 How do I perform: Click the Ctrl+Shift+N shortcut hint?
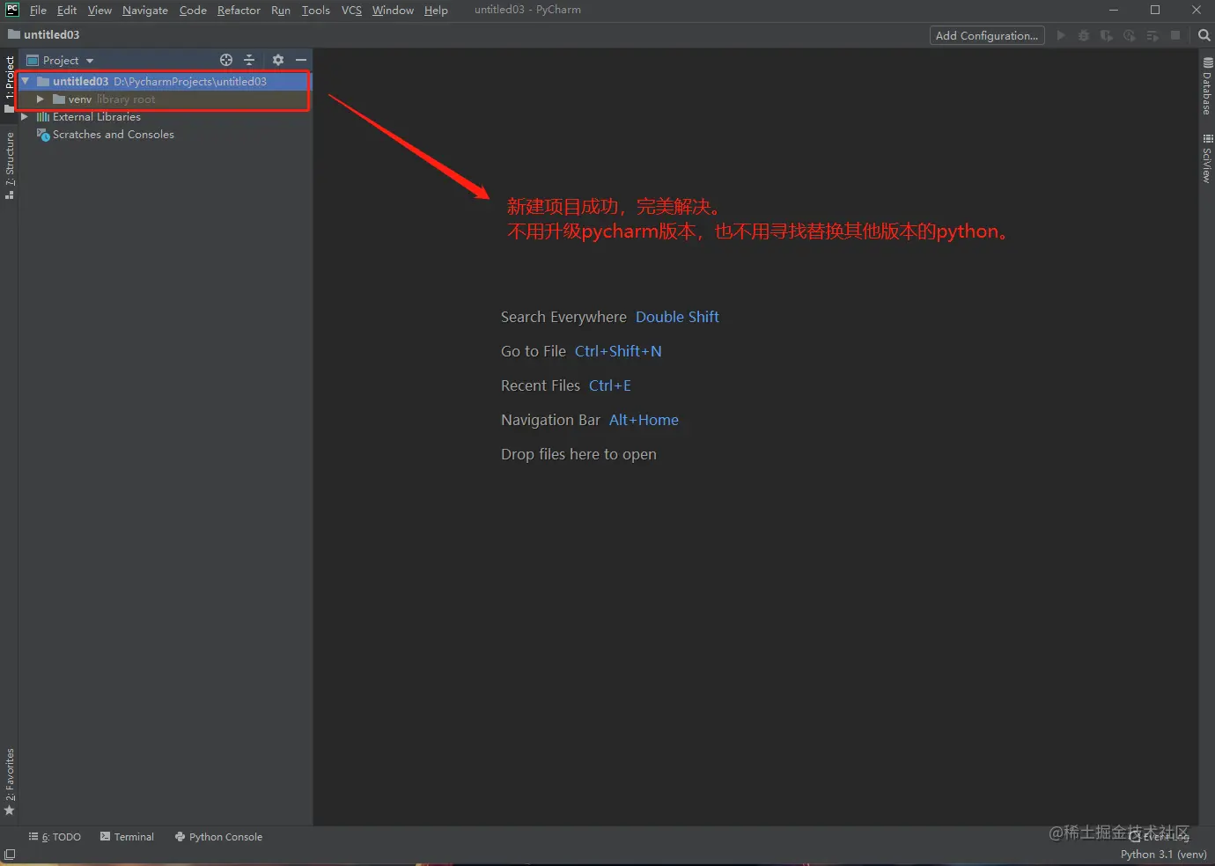click(x=618, y=351)
